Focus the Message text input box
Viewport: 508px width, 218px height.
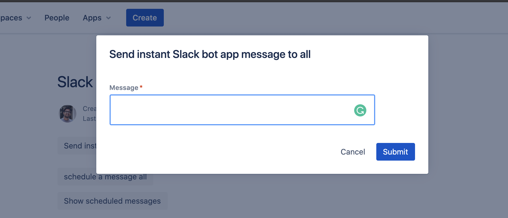pyautogui.click(x=242, y=110)
